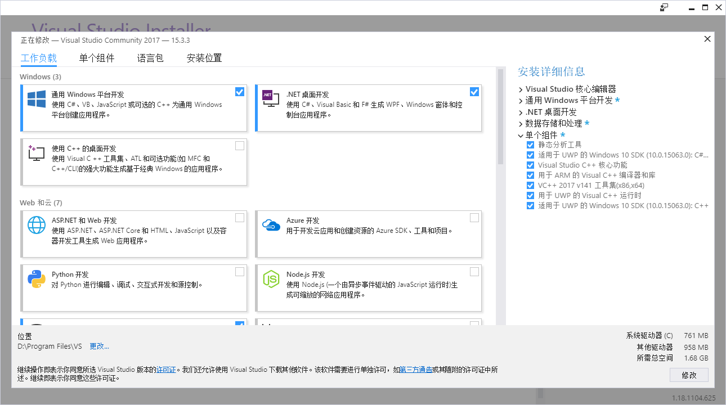Click the C++ desktop development monitor icon
The image size is (726, 405).
[x=36, y=153]
